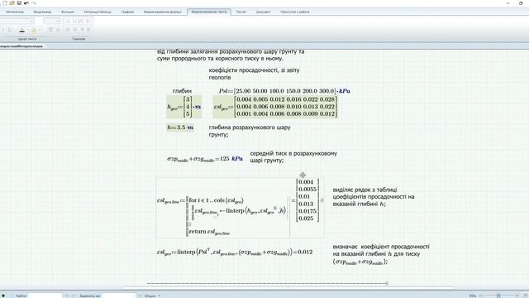Click the 'глибина розрахункового шару' text block
Image resolution: width=529 pixels, height=298 pixels.
coord(250,131)
